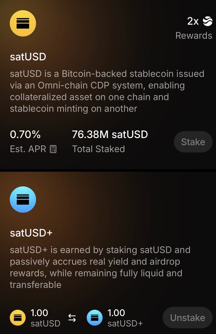This screenshot has width=216, height=334.
Task: Click the large yellow satUSD token icon
Action: pyautogui.click(x=23, y=23)
